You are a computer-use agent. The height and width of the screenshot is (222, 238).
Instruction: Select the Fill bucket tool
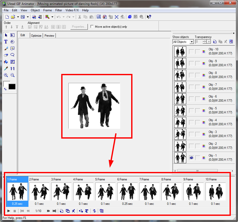[6, 62]
